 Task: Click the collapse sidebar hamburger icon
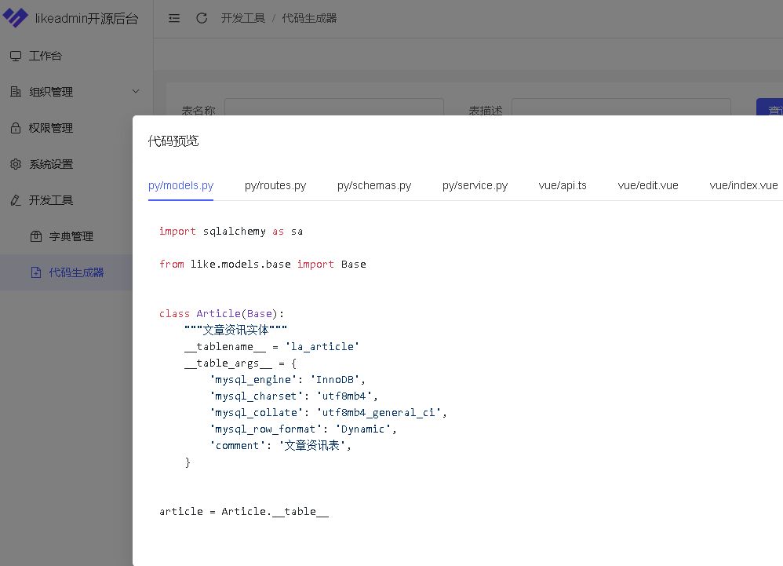(x=174, y=18)
